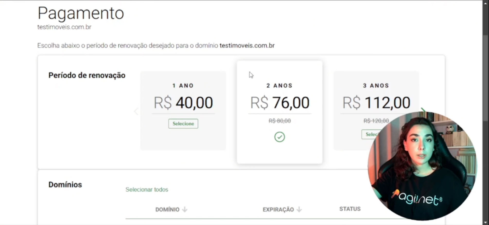Click the R$ 40,00 price
489x225 pixels.
point(183,103)
